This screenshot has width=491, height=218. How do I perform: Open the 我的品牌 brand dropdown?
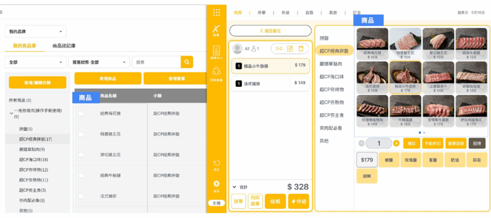[x=35, y=32]
